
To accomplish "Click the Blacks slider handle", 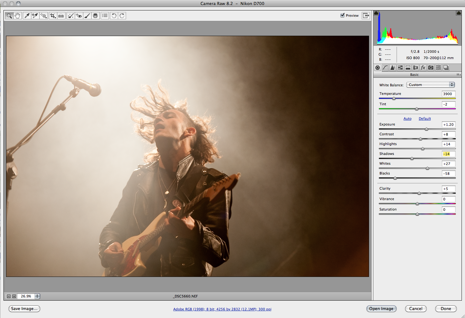I will coord(395,178).
